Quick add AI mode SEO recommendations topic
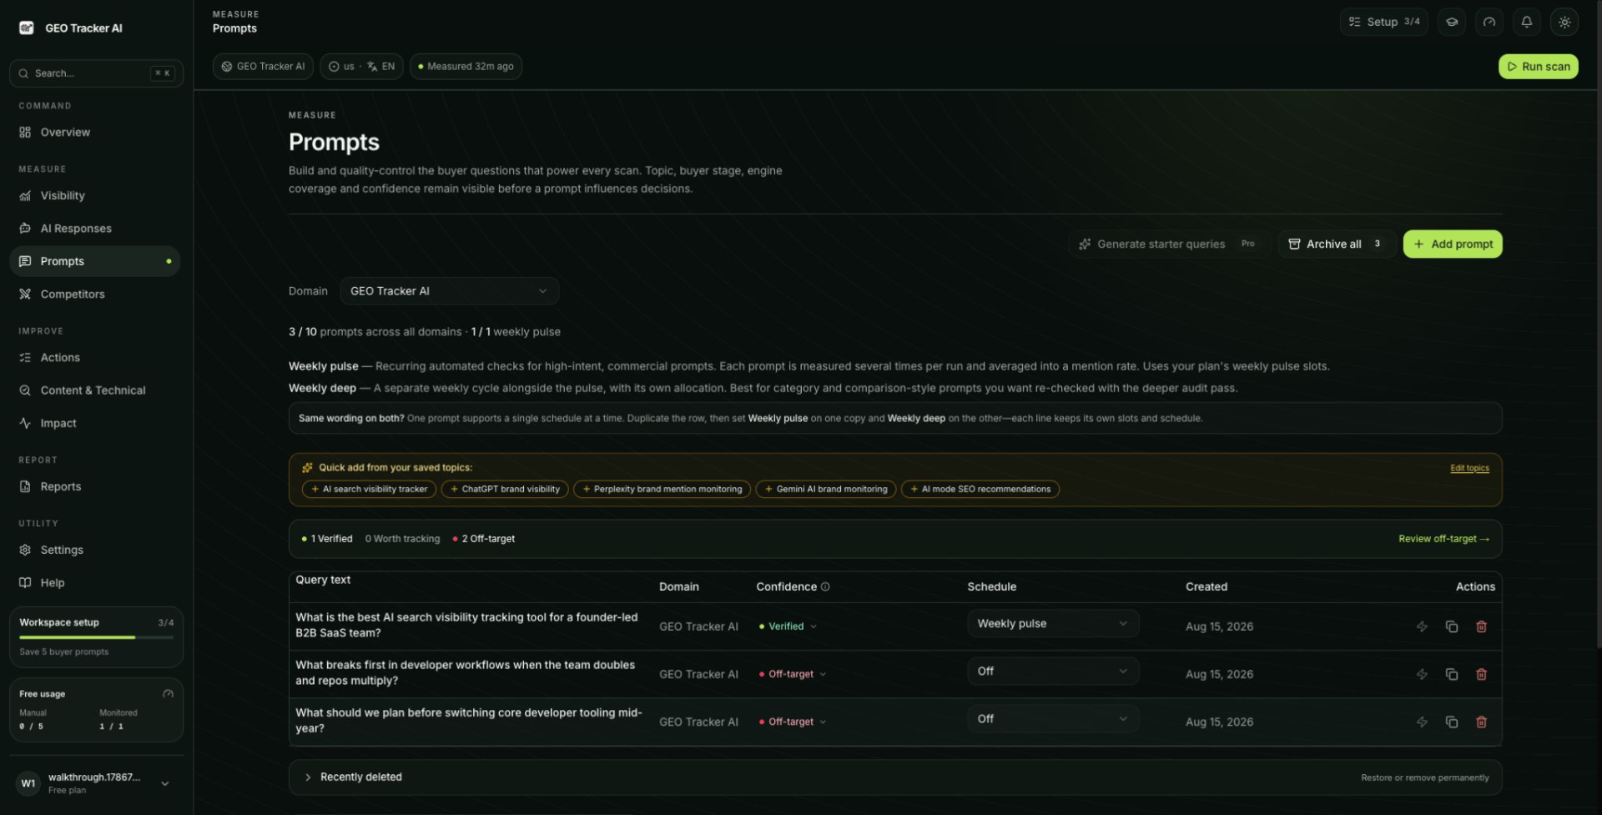The height and width of the screenshot is (815, 1602). (980, 490)
